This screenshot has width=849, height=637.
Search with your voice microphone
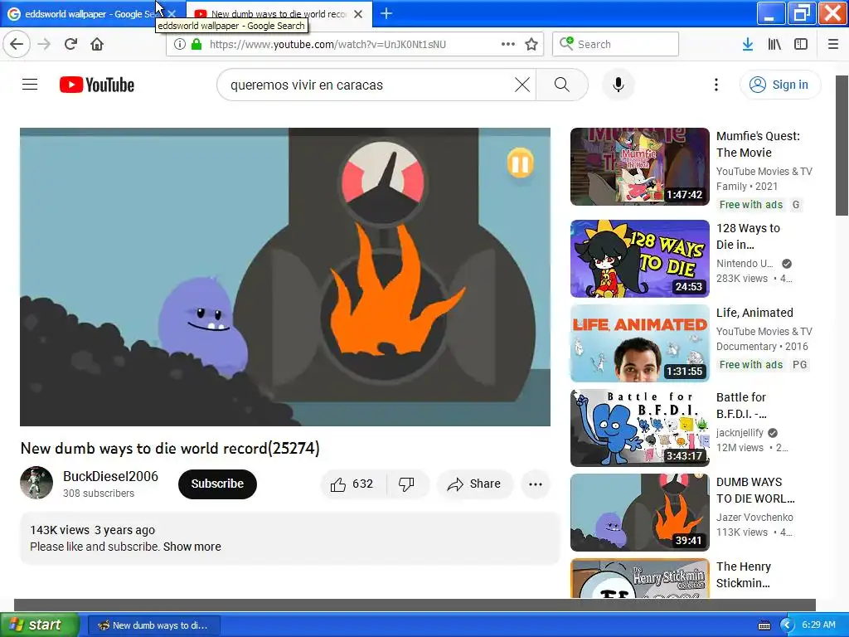tap(619, 85)
